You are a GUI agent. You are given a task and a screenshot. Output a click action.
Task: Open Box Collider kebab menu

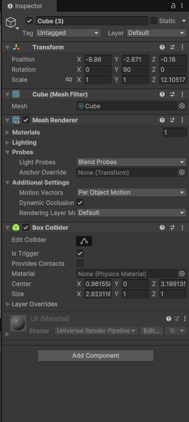pyautogui.click(x=182, y=227)
